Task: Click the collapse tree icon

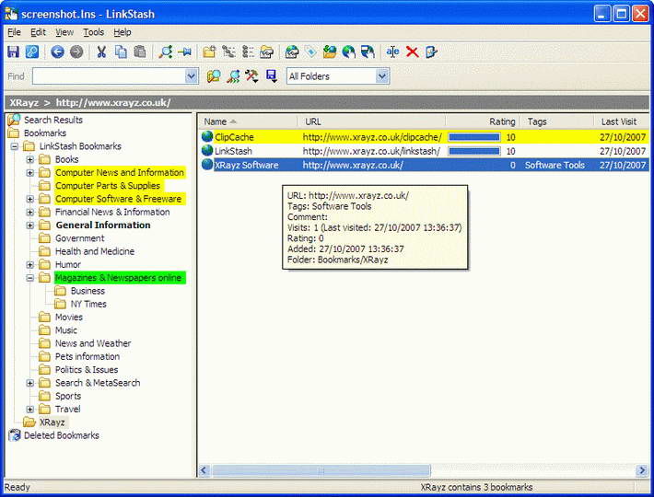Action: coord(248,52)
